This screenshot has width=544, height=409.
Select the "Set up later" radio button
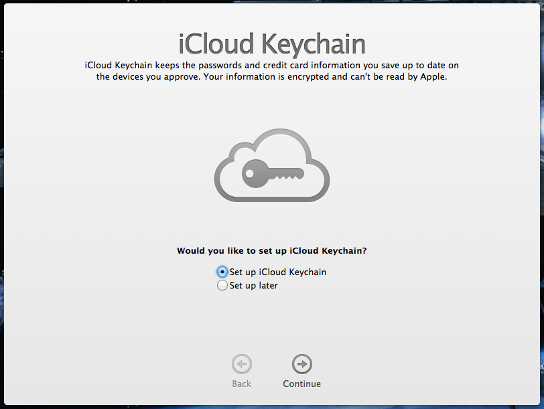tap(222, 285)
